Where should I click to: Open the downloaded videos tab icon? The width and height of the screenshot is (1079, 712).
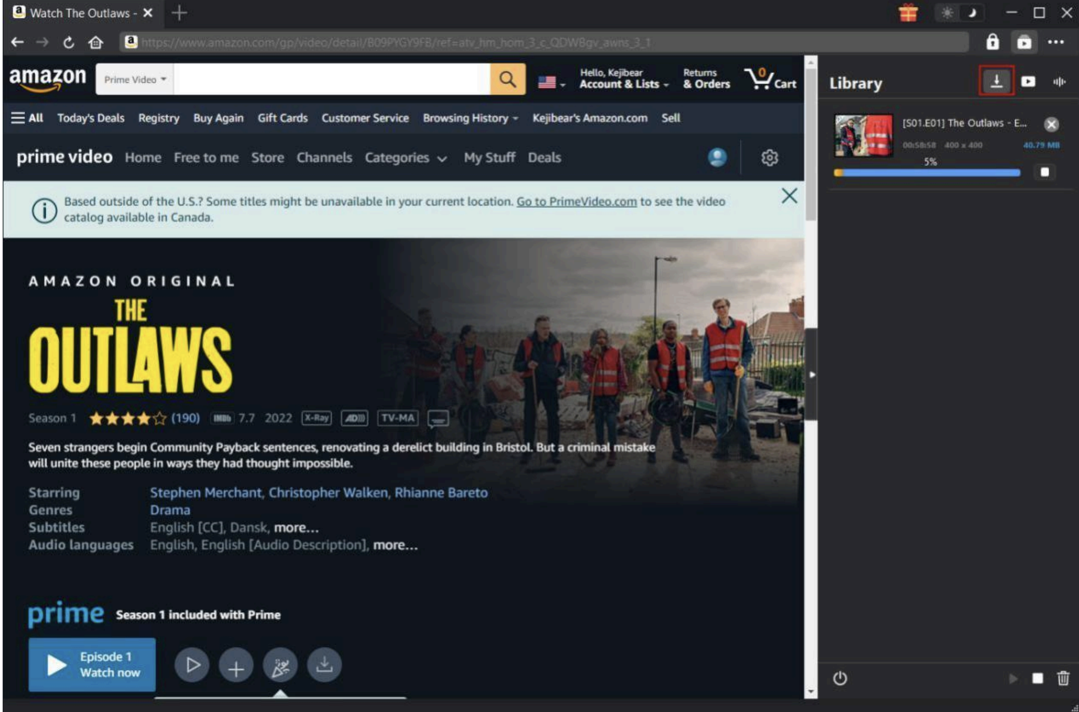point(1028,82)
